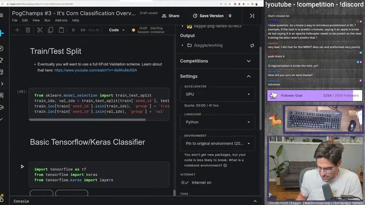Screen dimensions: 365x205
Task: Click the people icon next to Share
Action: point(164,16)
